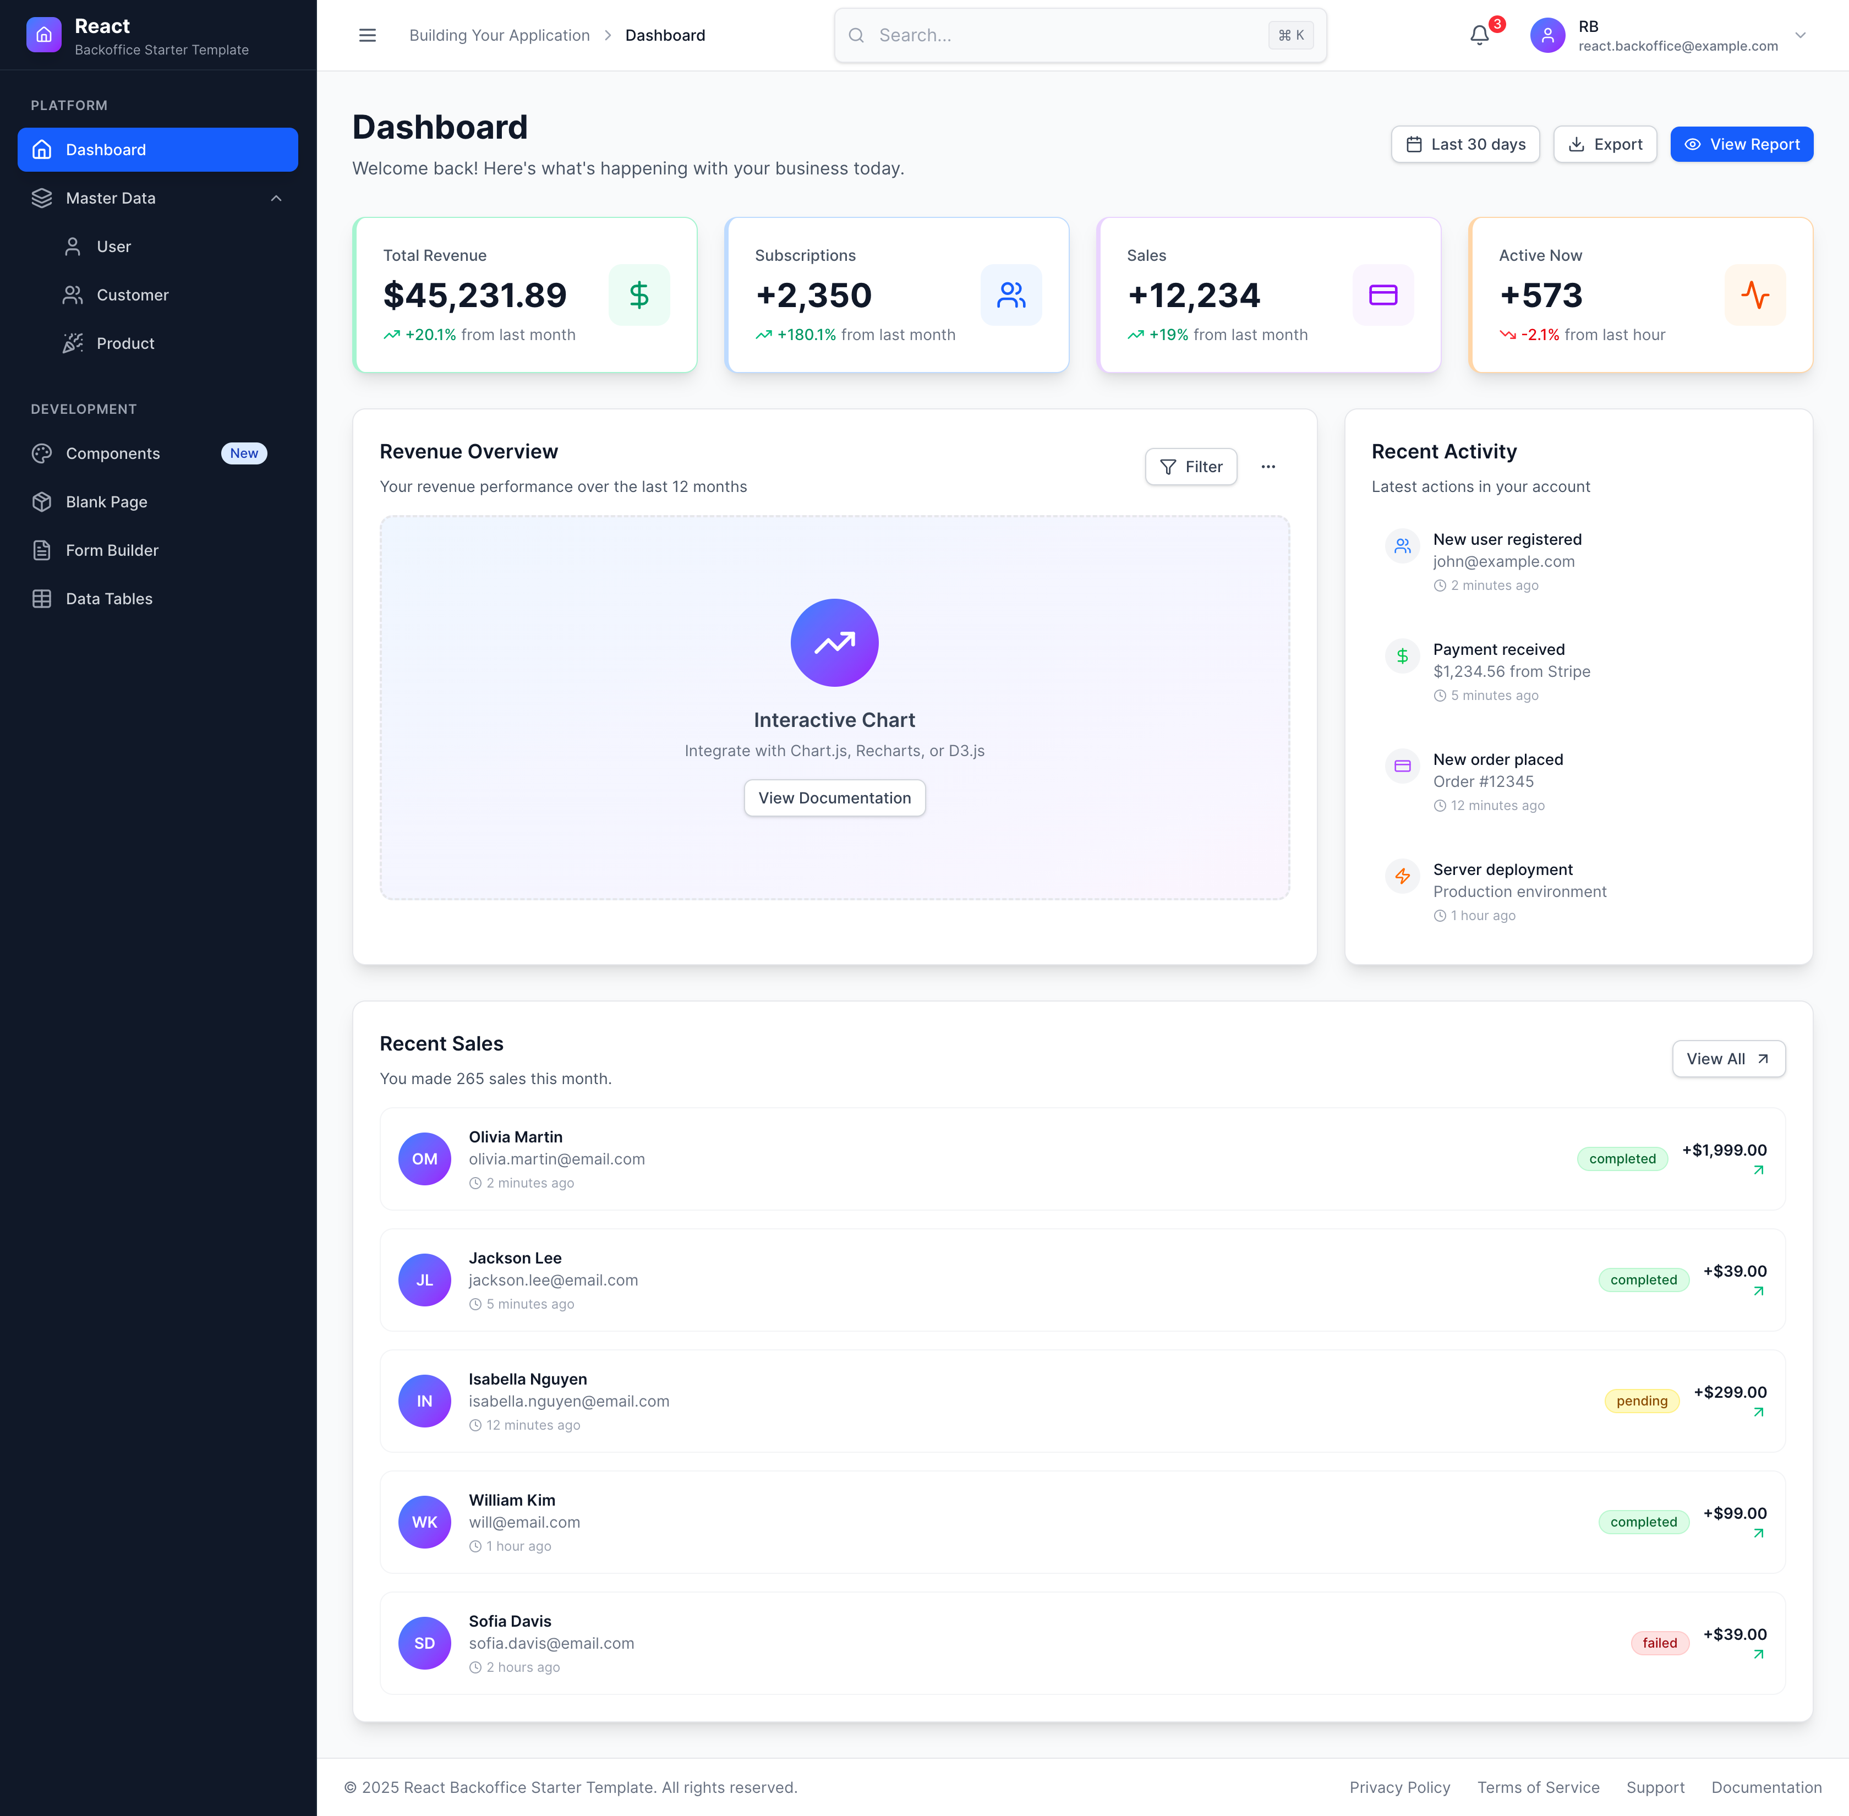Click View Documentation button
Screen dimensions: 1849x1816
click(834, 797)
